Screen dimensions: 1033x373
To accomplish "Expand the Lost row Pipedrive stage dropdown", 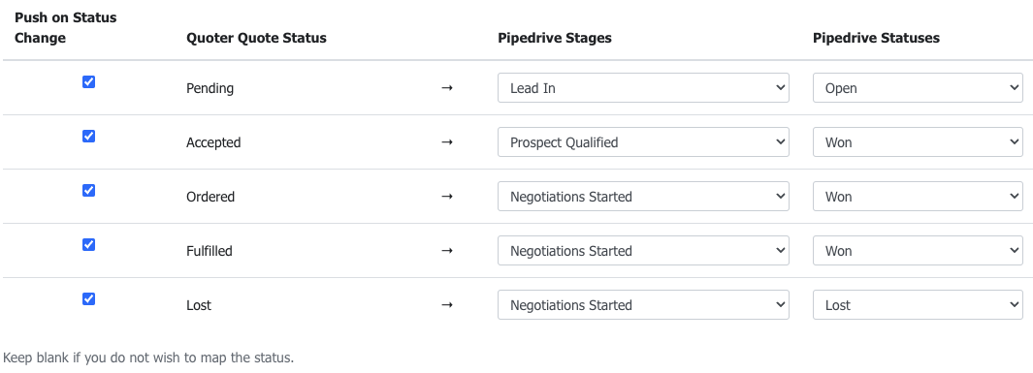I will 643,304.
